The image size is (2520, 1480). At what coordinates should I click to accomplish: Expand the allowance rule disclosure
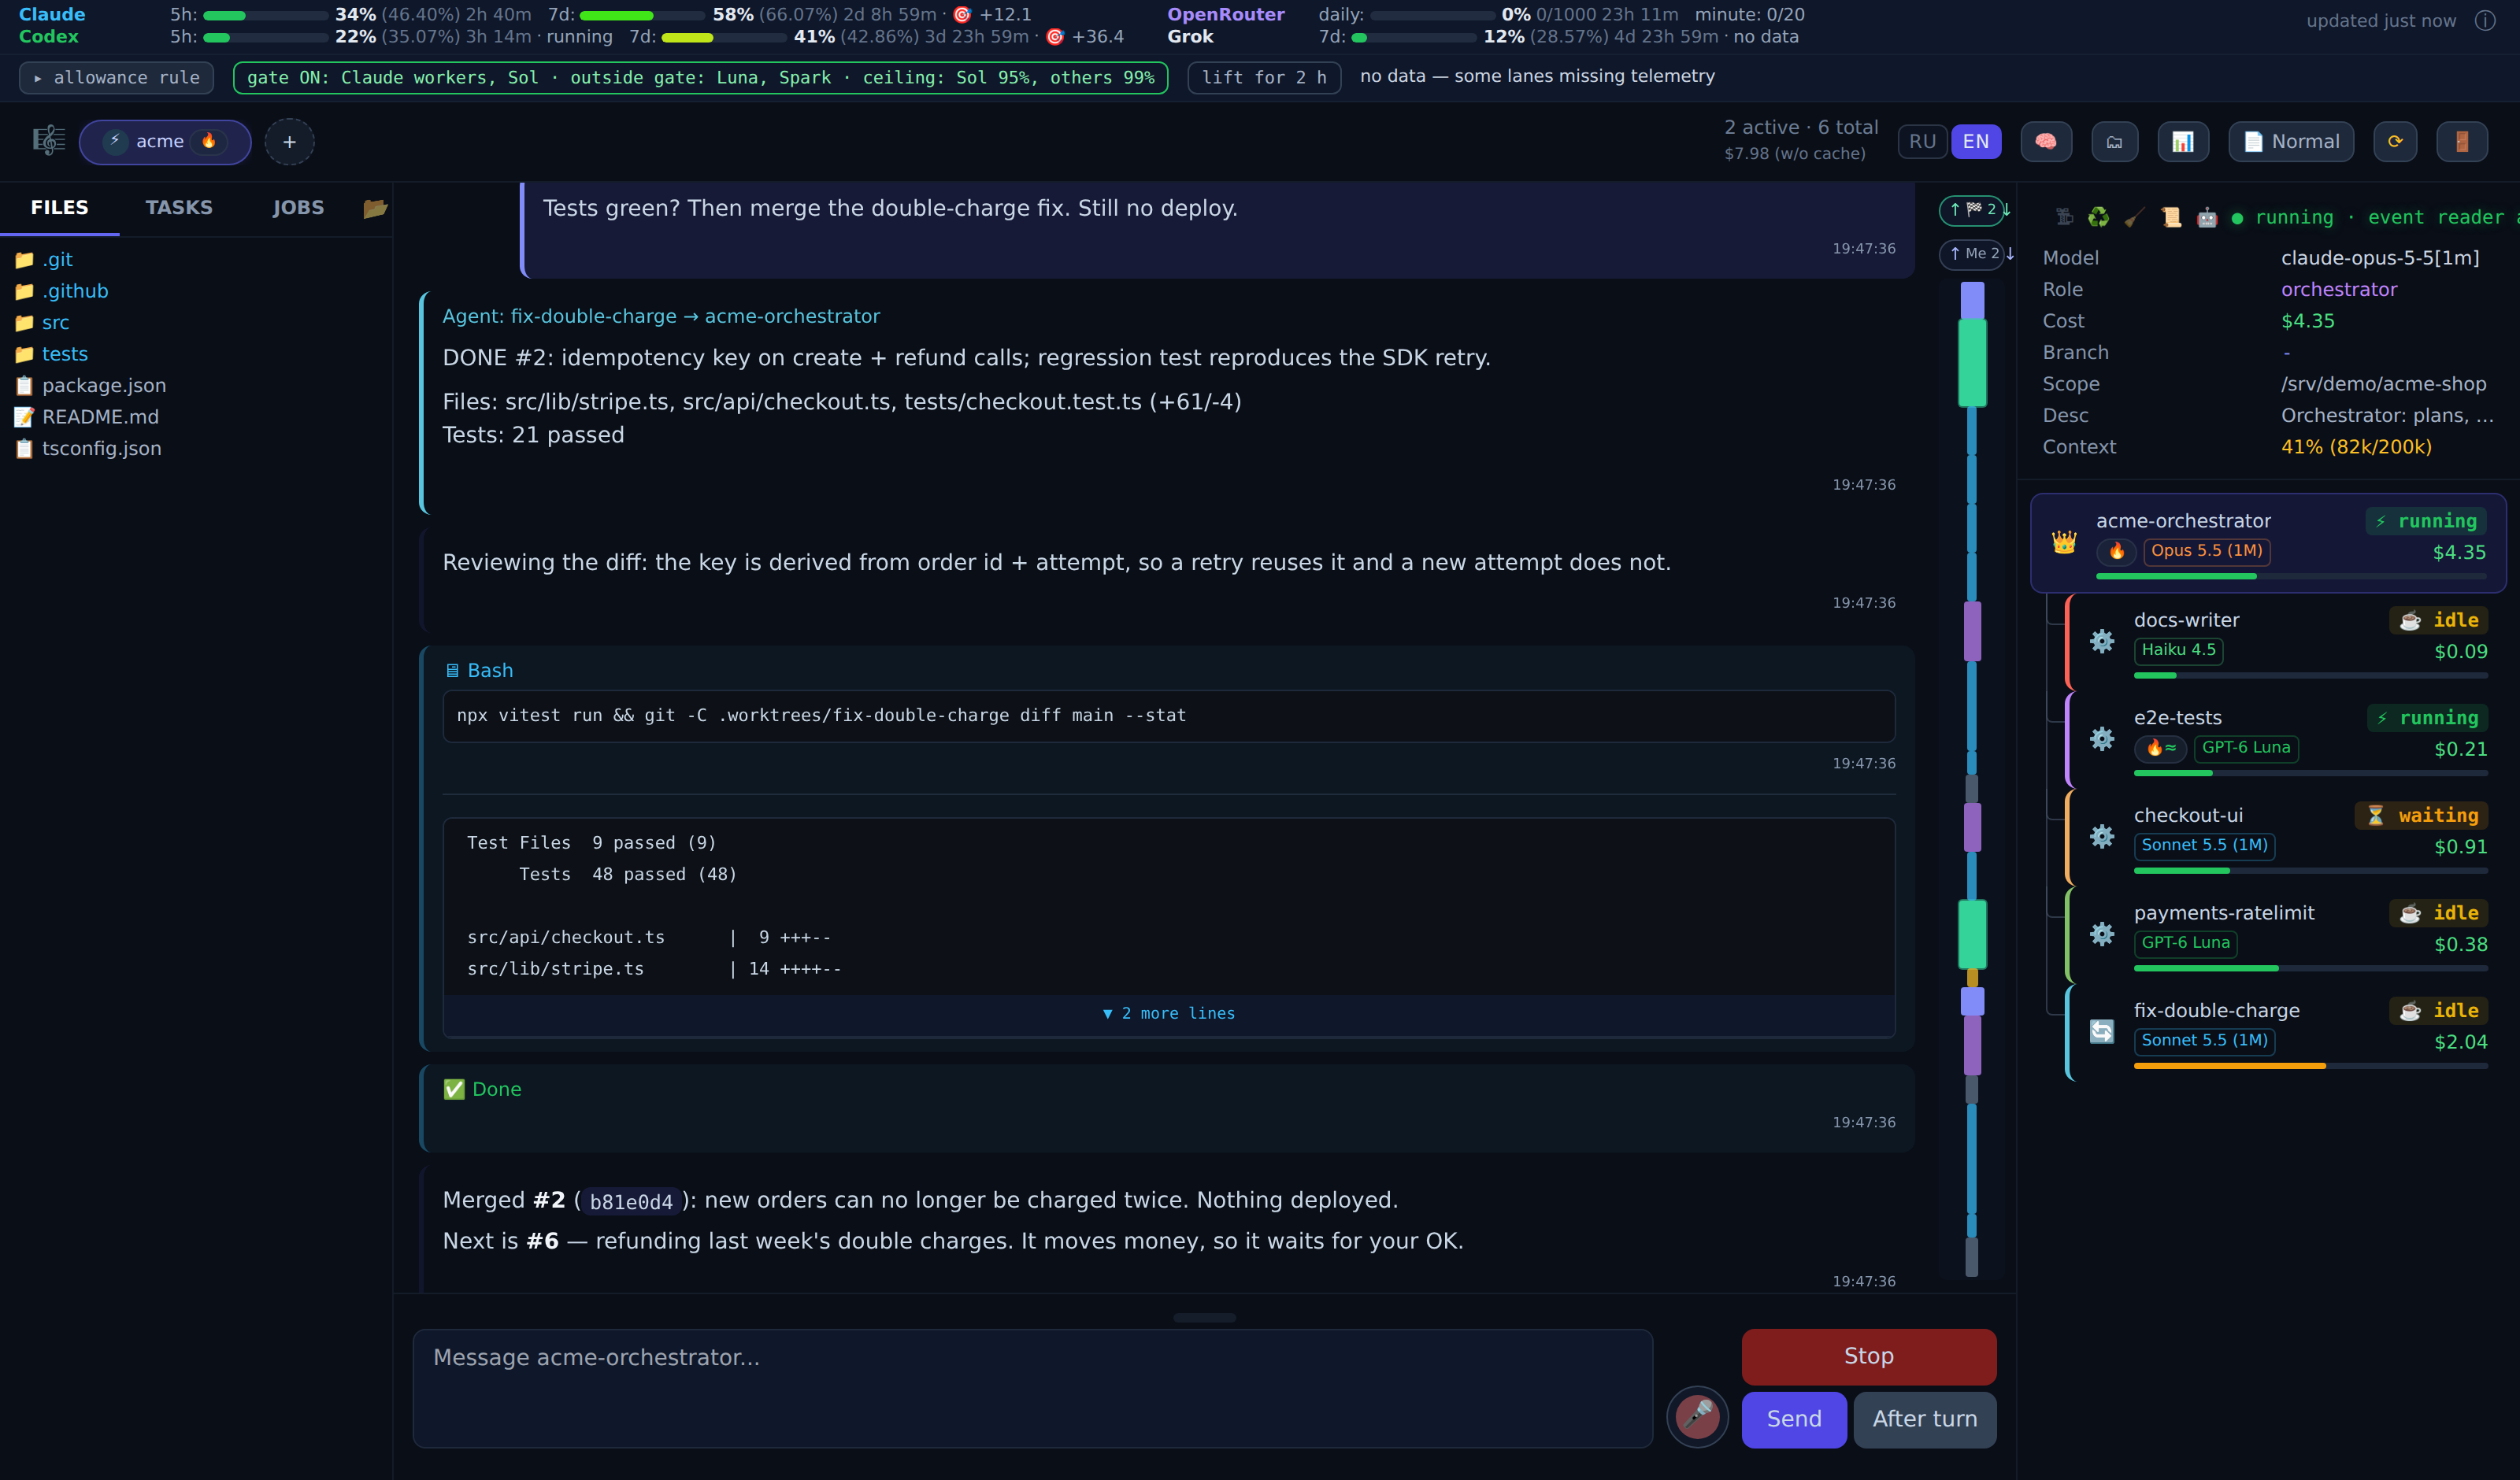(116, 78)
